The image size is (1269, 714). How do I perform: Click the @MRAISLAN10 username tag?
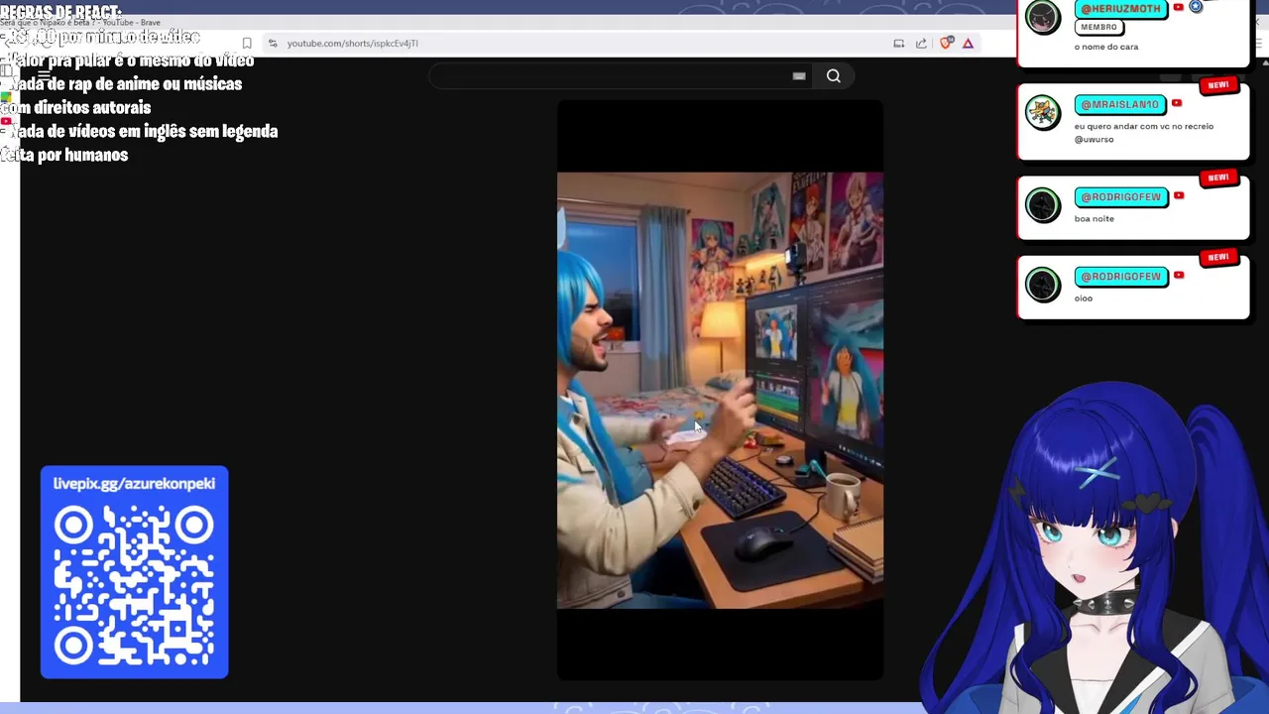point(1119,104)
